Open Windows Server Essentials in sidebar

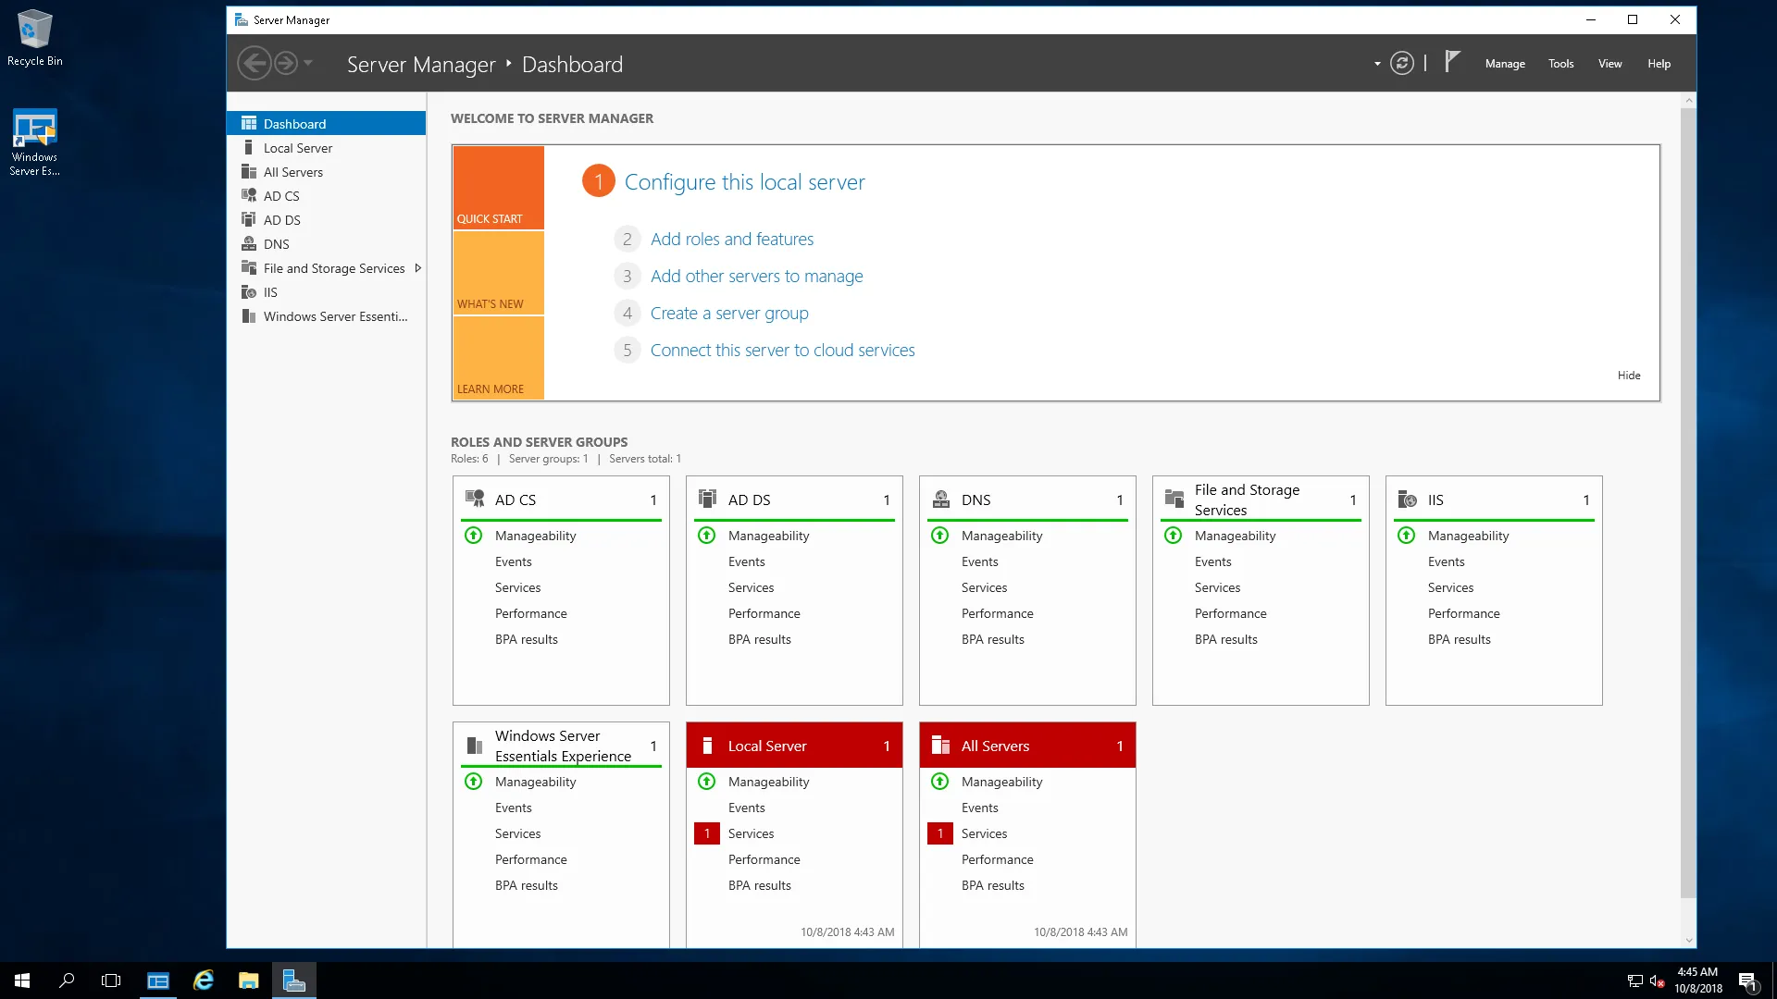(x=326, y=315)
